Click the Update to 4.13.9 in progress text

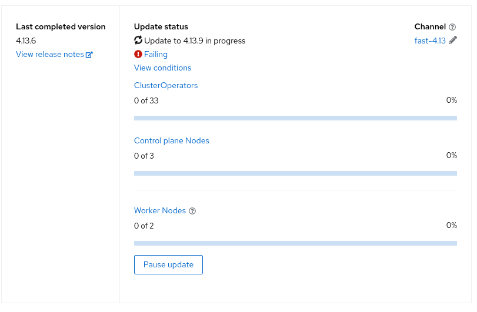(195, 41)
